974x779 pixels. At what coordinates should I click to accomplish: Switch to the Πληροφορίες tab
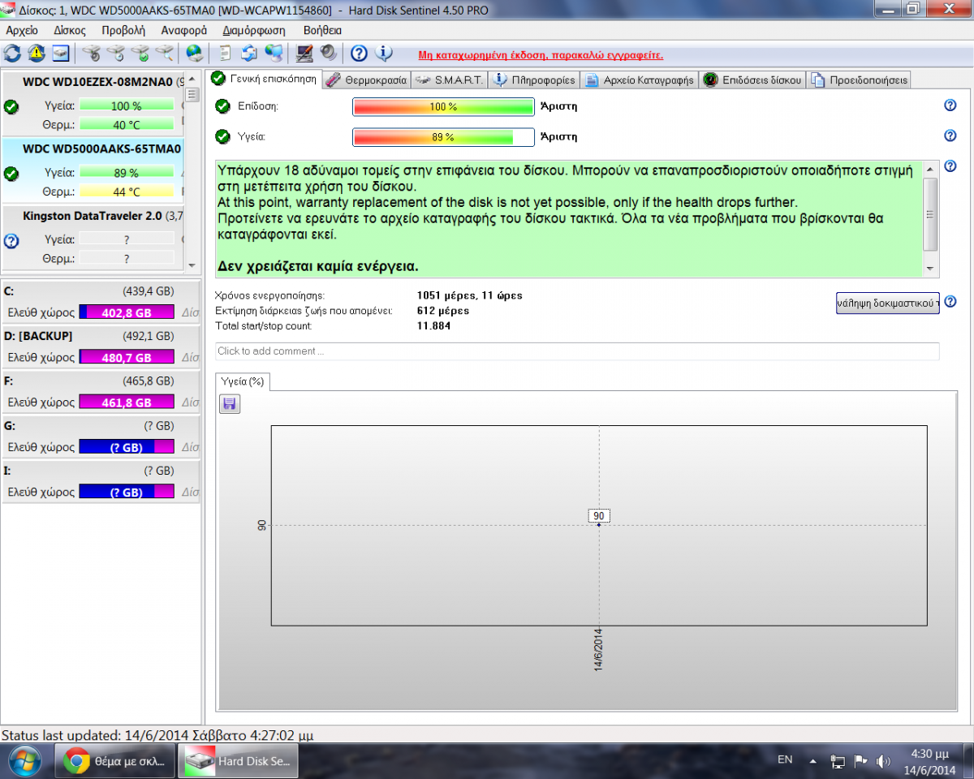[534, 80]
